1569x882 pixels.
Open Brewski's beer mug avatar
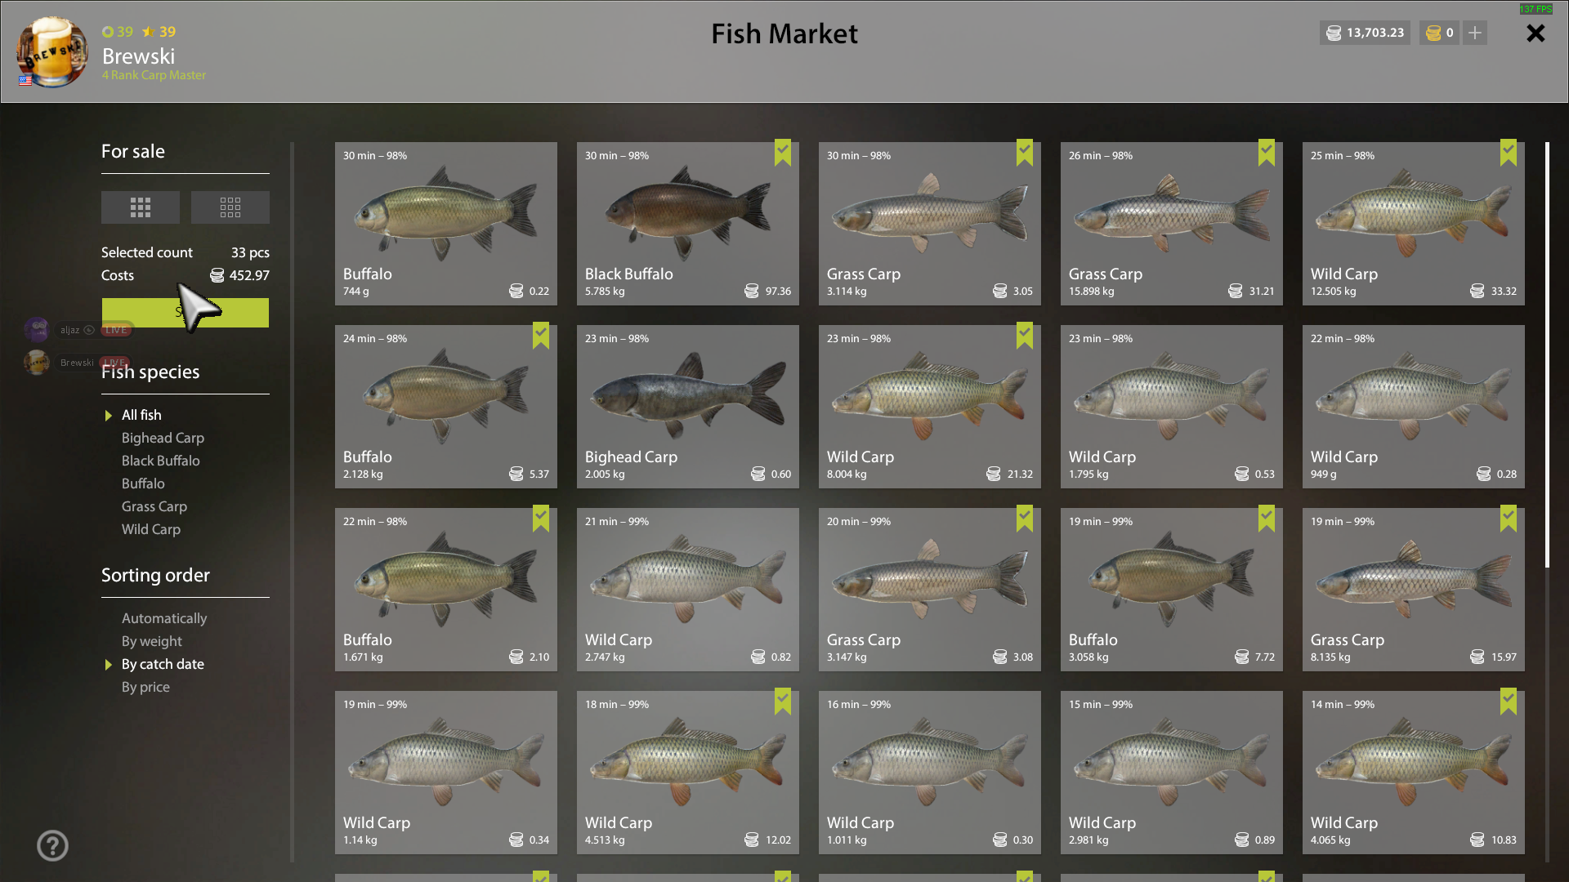[x=52, y=52]
